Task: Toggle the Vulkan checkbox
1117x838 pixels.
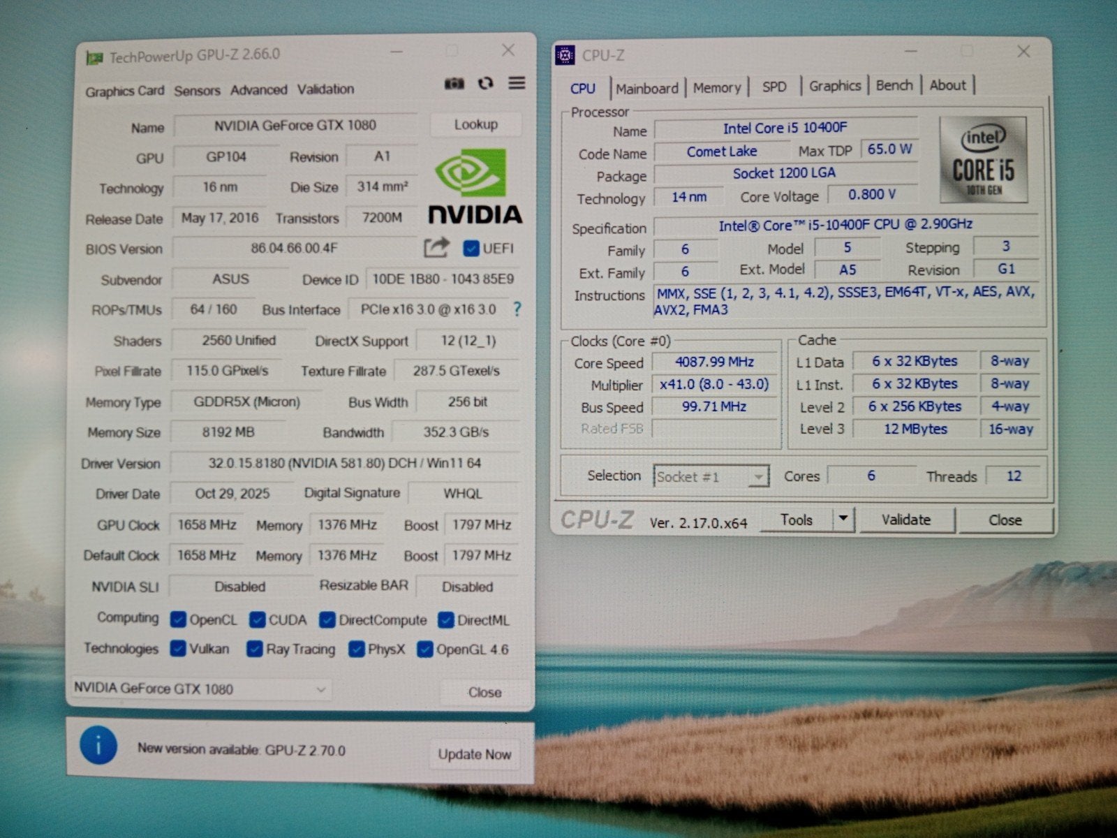Action: [x=178, y=649]
